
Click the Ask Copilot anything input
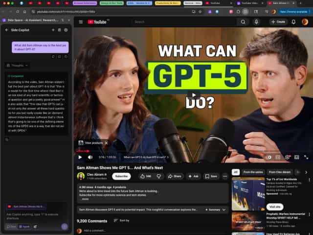point(36,216)
